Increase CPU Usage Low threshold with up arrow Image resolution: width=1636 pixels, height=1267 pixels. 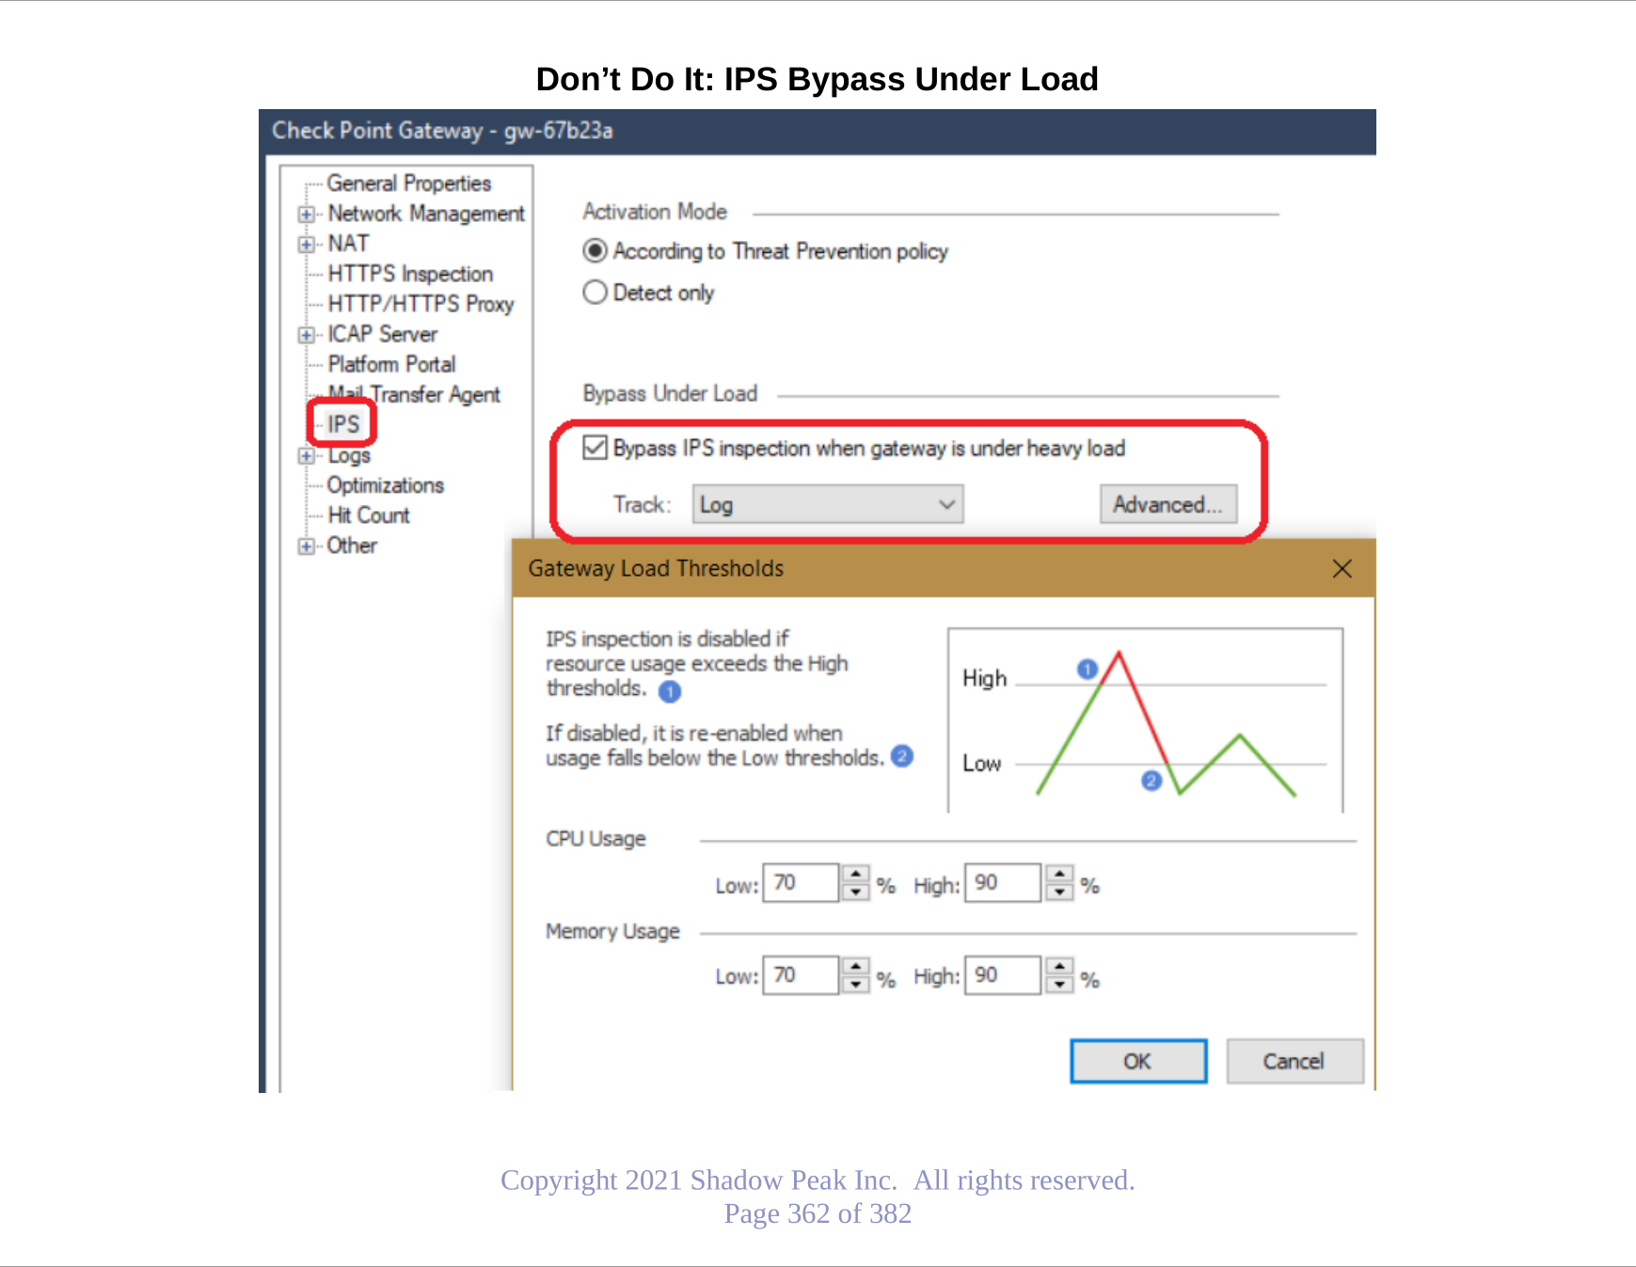(855, 874)
